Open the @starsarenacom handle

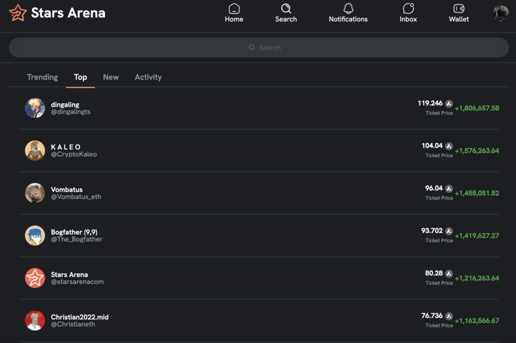pos(77,282)
